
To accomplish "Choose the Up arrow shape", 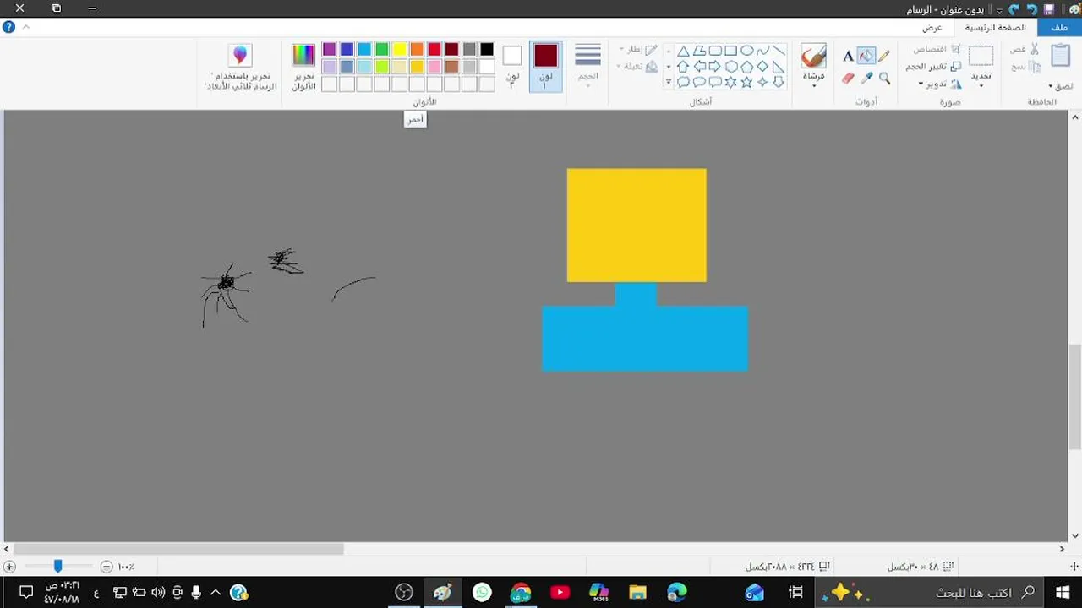I will (x=683, y=67).
